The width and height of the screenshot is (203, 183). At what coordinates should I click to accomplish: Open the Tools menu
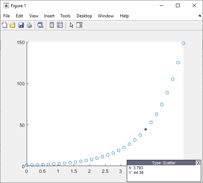(x=65, y=16)
